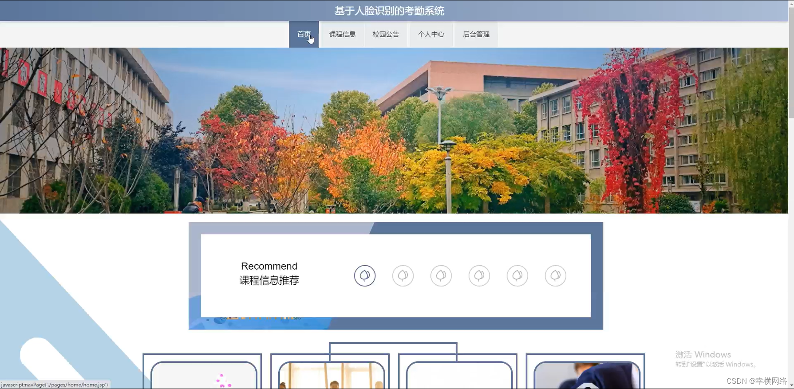
Task: Open the fourth course card with the dark blue photo
Action: [x=586, y=372]
